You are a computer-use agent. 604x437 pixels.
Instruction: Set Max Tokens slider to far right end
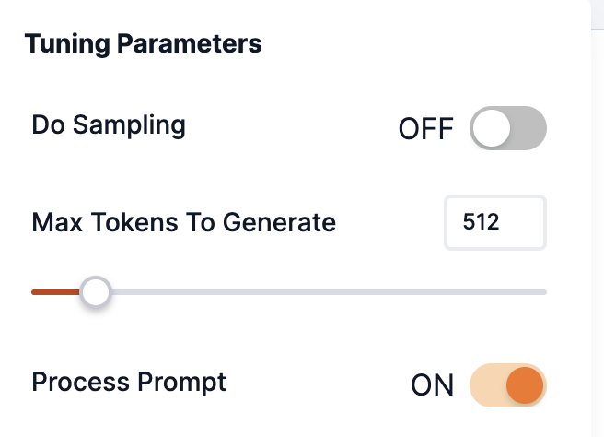(544, 292)
